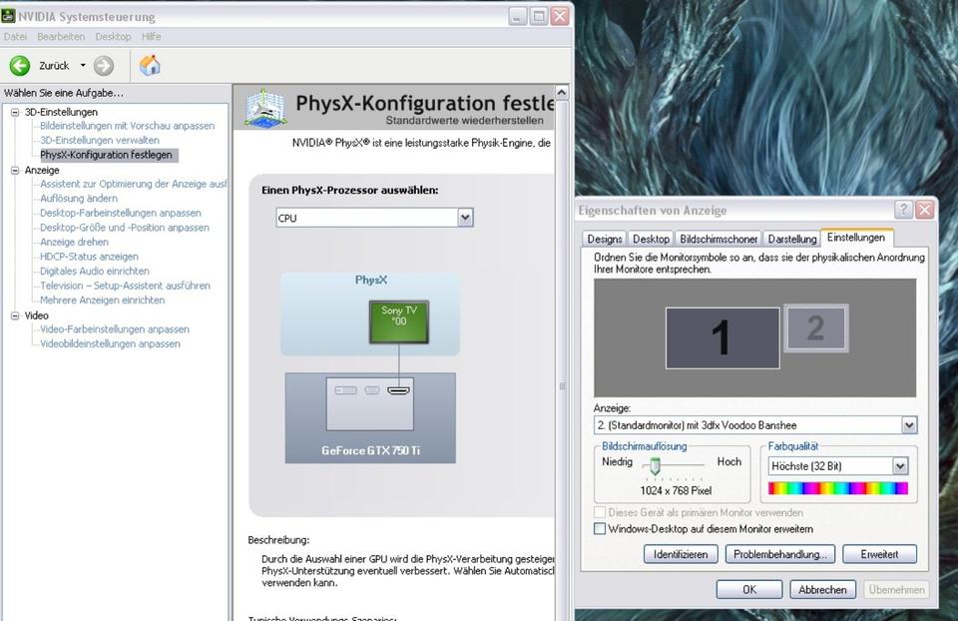Open the PhysX-Prozessor CPU dropdown
Screen dimensions: 958x621
[x=374, y=218]
